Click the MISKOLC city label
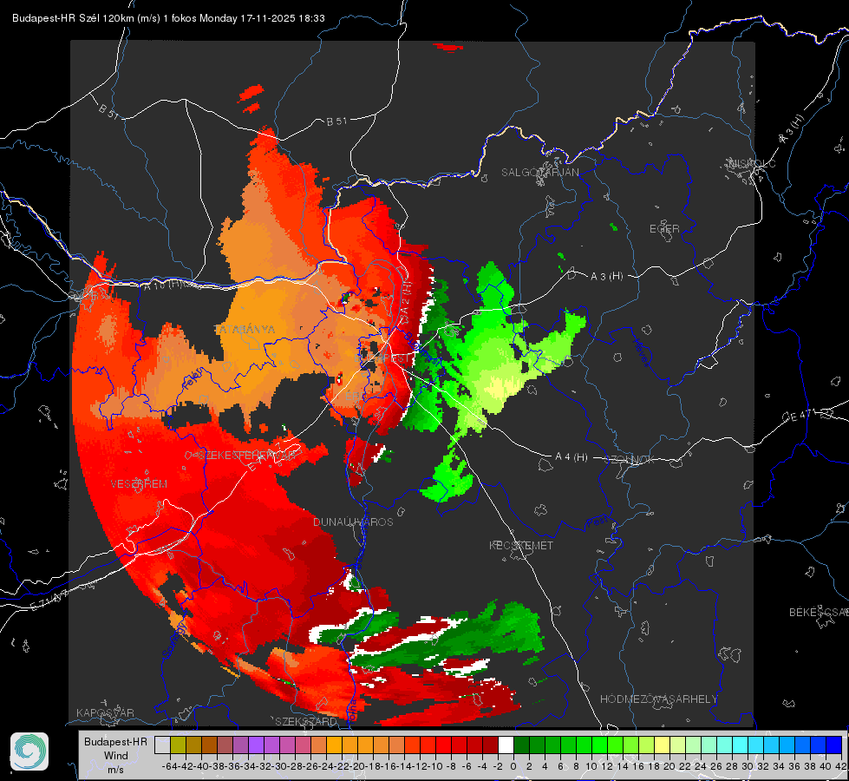The height and width of the screenshot is (781, 849). [x=752, y=163]
